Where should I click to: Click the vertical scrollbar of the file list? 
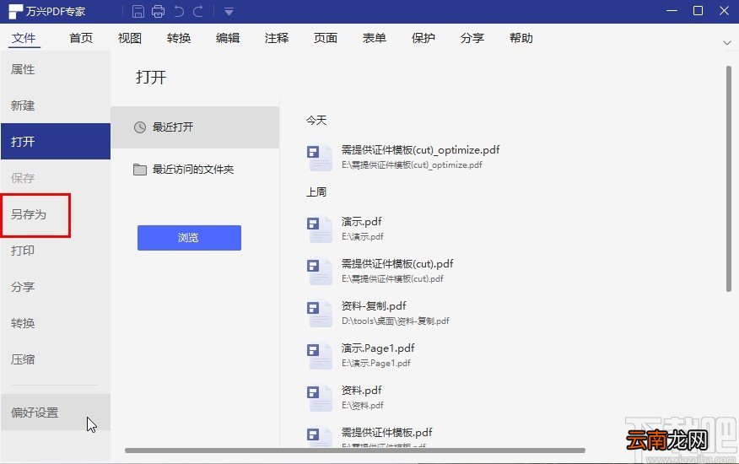(x=729, y=179)
